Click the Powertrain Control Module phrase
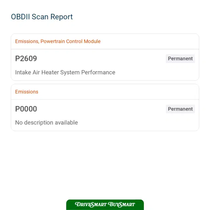 click(x=71, y=41)
